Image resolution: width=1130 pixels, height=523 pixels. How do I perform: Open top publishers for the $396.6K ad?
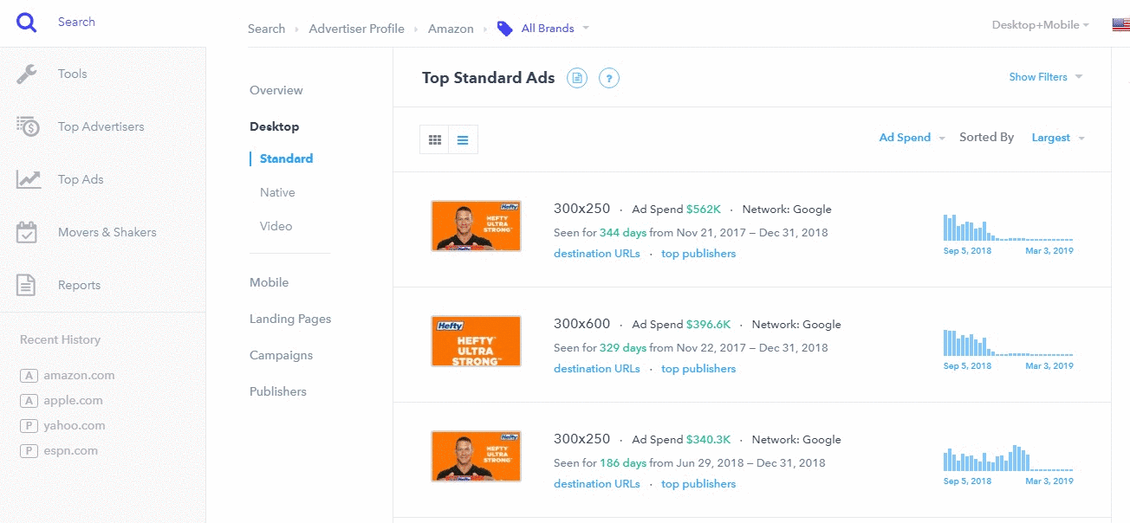tap(698, 369)
